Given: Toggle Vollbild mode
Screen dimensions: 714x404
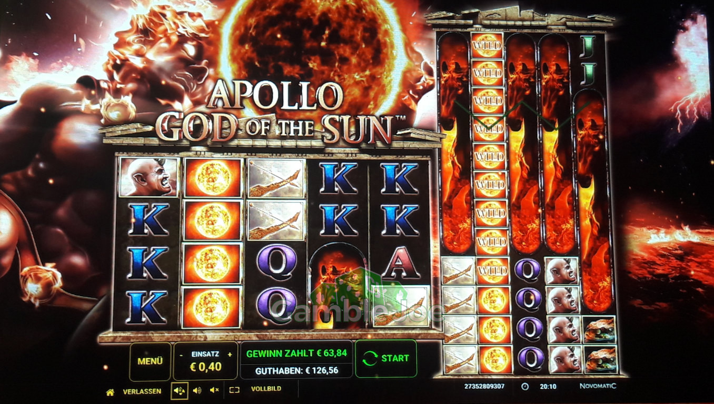Looking at the screenshot, I should 266,389.
